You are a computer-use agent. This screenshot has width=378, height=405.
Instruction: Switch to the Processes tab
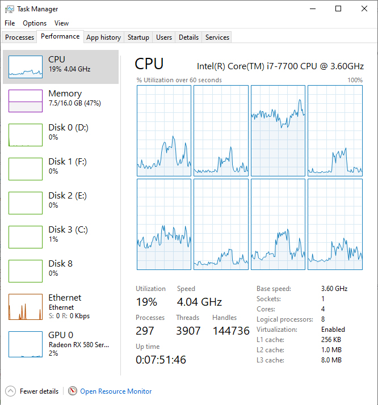tap(19, 37)
